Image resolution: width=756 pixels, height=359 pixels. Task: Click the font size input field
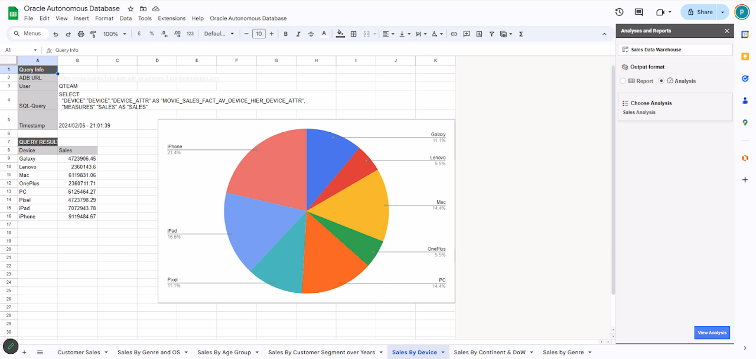click(259, 34)
